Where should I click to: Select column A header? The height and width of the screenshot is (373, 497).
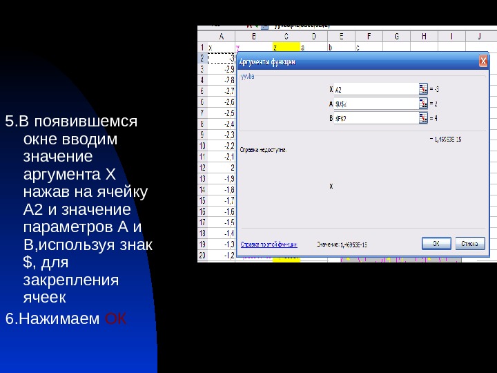222,37
